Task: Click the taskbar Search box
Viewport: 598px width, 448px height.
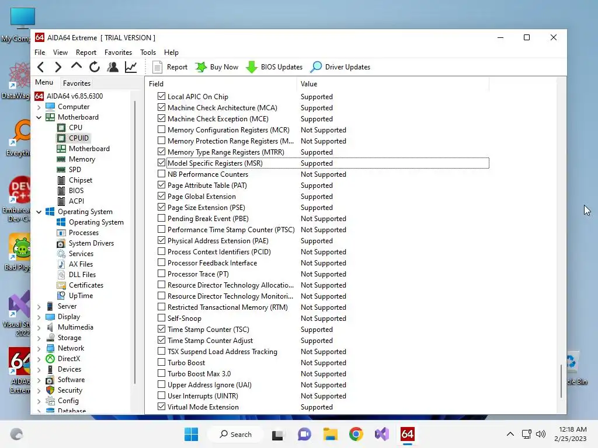Action: (236, 434)
